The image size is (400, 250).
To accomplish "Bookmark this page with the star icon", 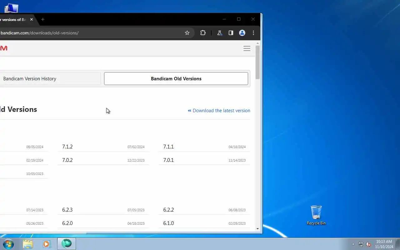I will point(187,33).
